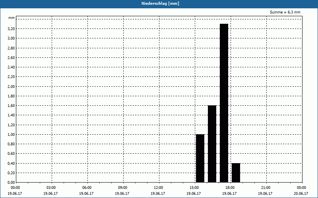Click the 20.06.17 date label
The width and height of the screenshot is (318, 198).
pos(301,194)
